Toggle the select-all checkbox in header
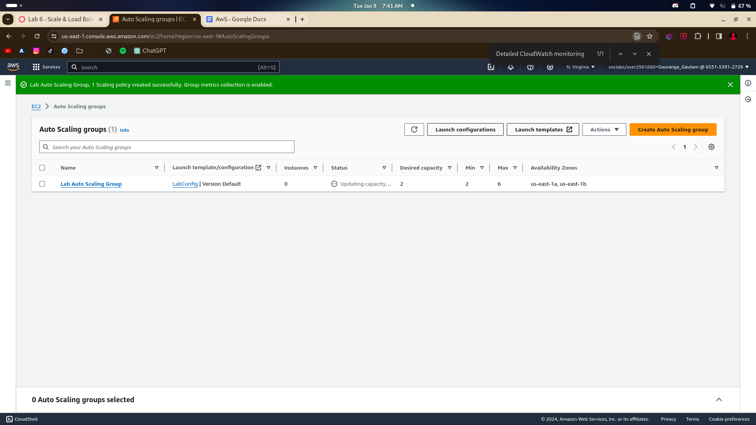The height and width of the screenshot is (425, 756). tap(42, 168)
